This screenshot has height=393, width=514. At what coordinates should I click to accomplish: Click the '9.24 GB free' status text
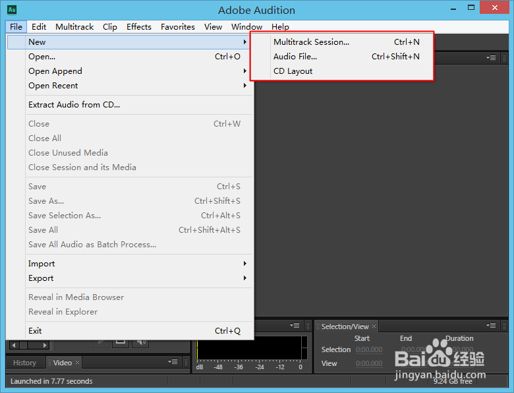click(453, 381)
